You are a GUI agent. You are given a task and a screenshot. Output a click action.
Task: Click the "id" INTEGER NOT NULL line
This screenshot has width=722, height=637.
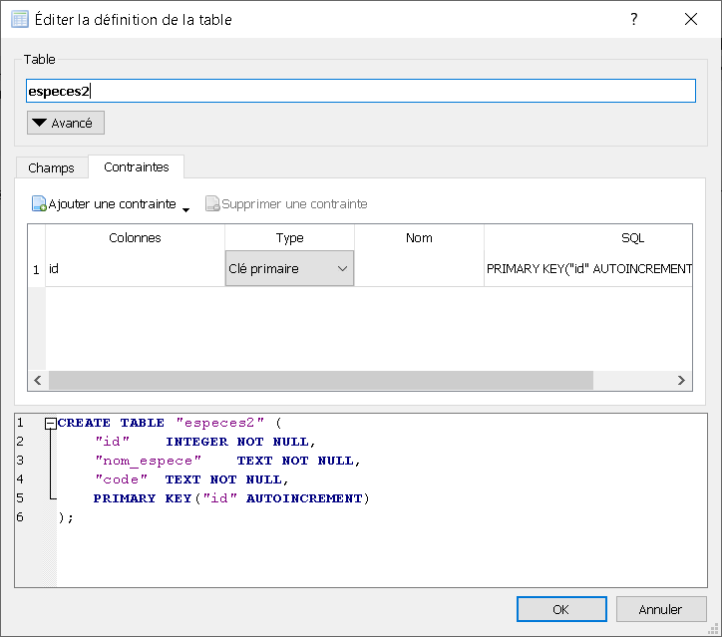[204, 442]
